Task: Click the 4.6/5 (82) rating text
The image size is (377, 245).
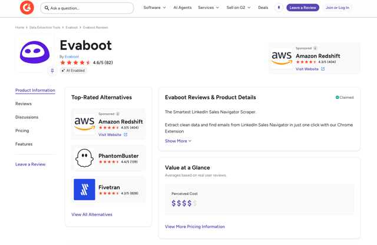Action: click(x=103, y=62)
